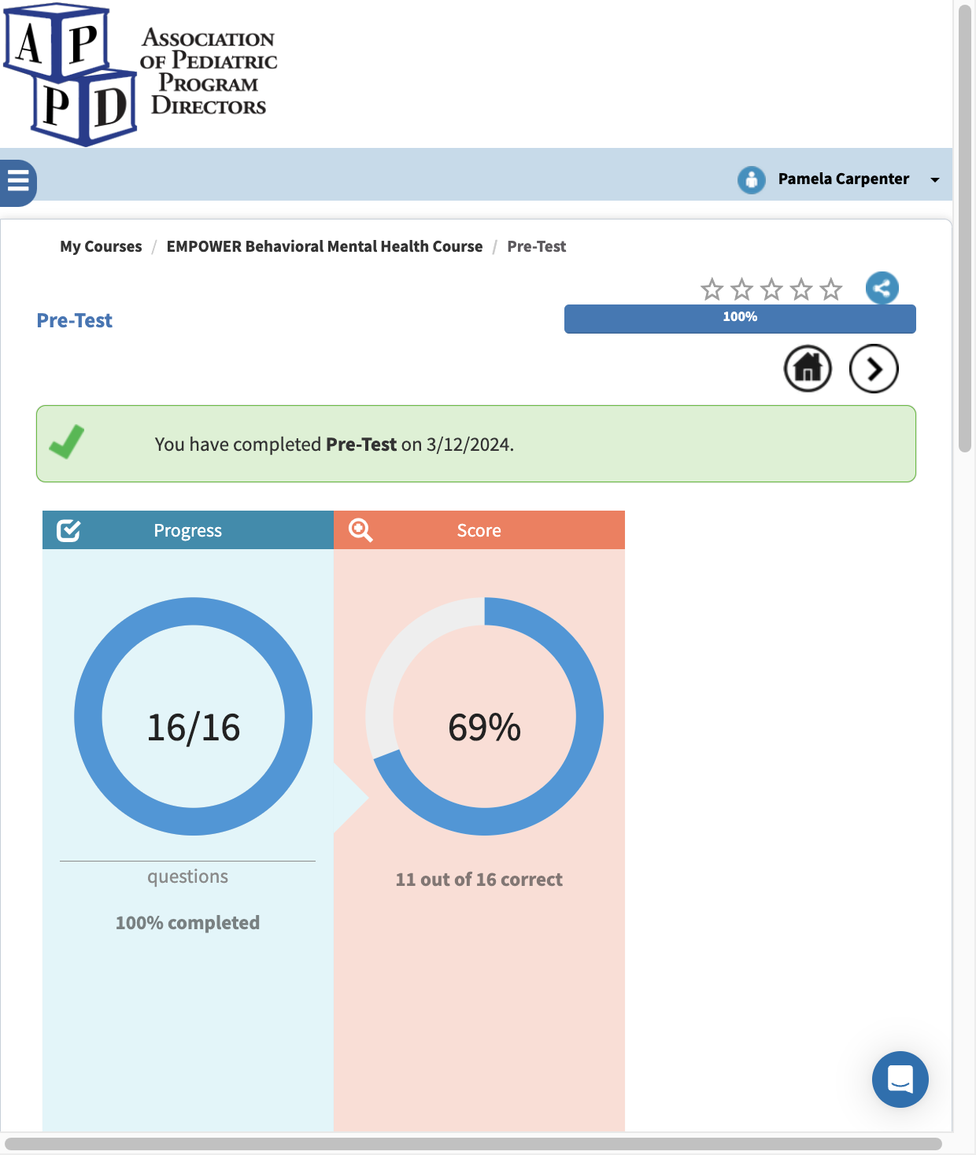The height and width of the screenshot is (1155, 976).
Task: Rate two stars
Action: coord(742,290)
